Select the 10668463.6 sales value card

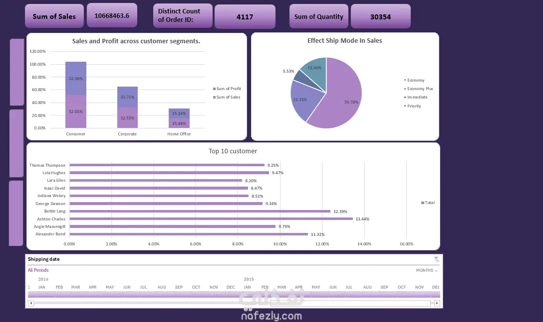[112, 15]
